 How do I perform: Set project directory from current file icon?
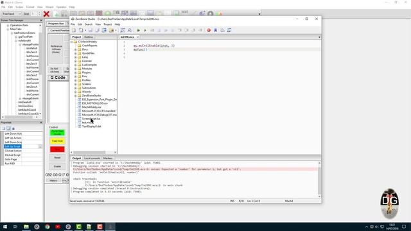(104, 30)
